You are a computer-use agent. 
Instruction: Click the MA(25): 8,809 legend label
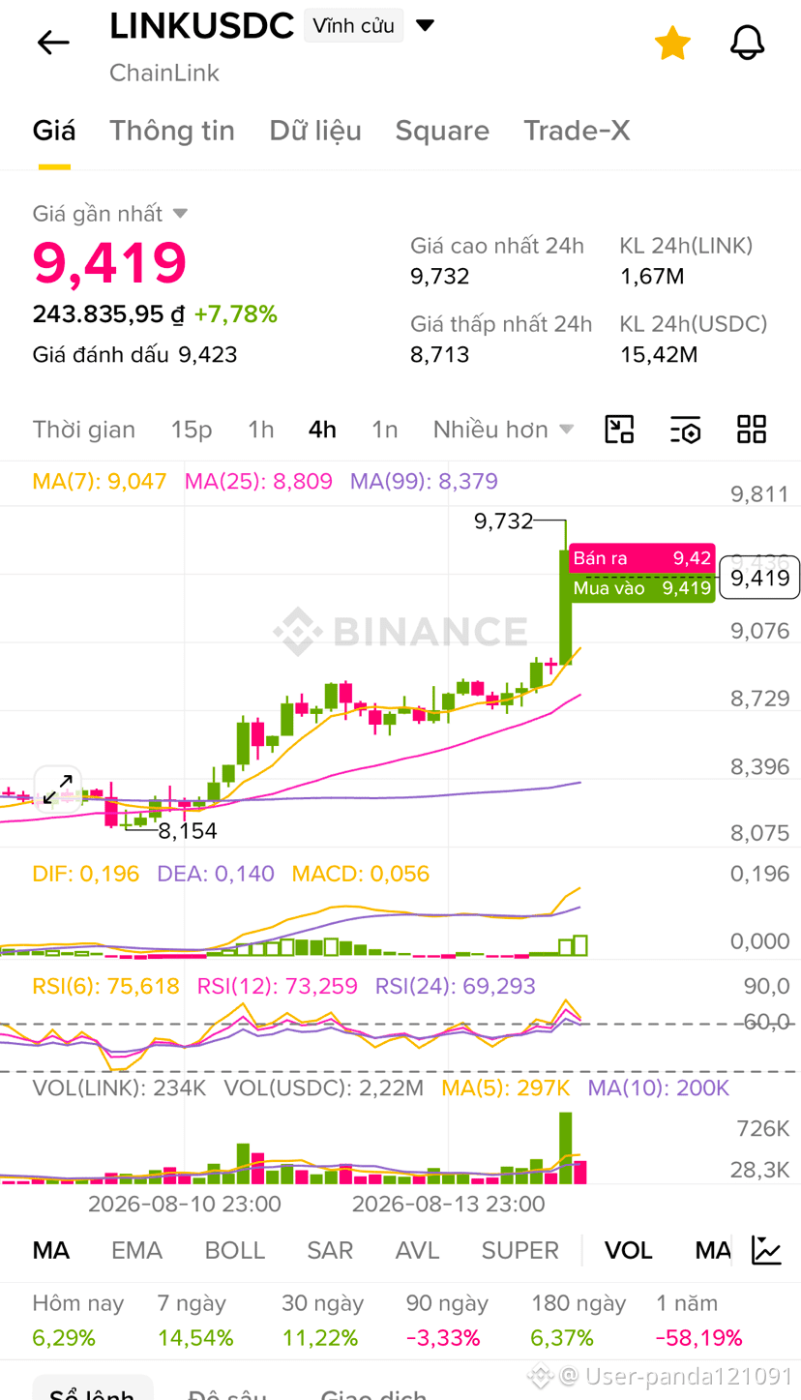258,481
